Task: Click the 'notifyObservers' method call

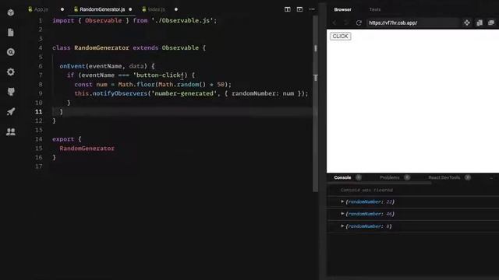Action: pyautogui.click(x=119, y=93)
